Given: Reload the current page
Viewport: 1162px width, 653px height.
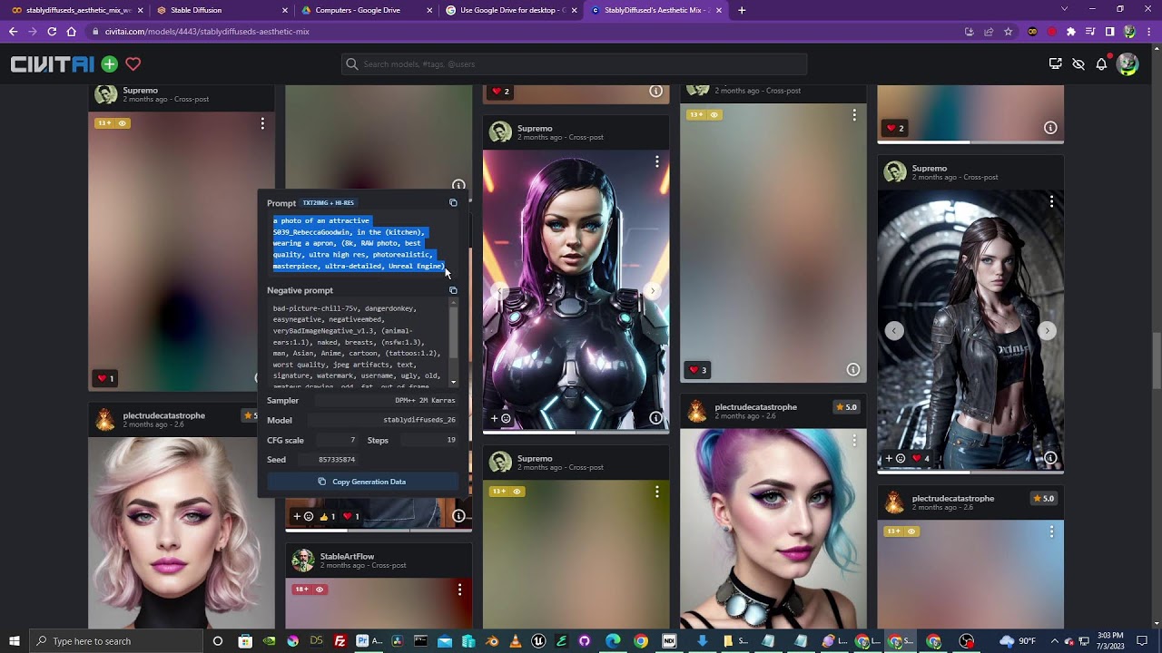Looking at the screenshot, I should 52,31.
